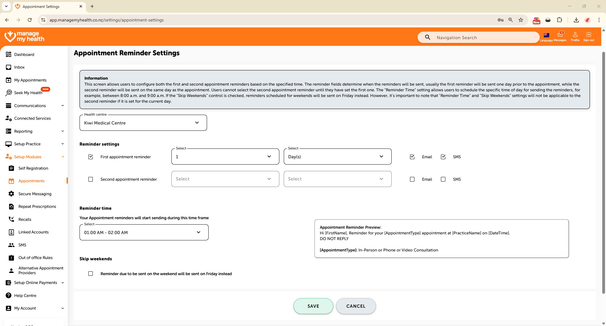
Task: Click the Help Centre question icon
Action: click(x=9, y=295)
